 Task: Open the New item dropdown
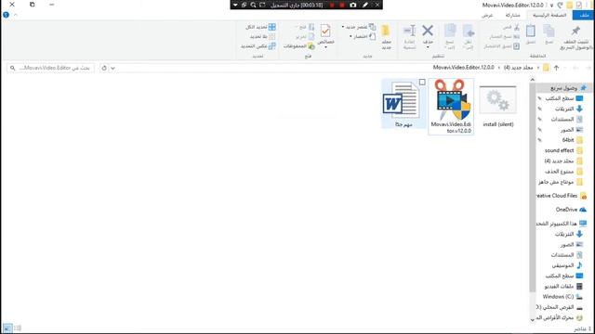point(359,27)
